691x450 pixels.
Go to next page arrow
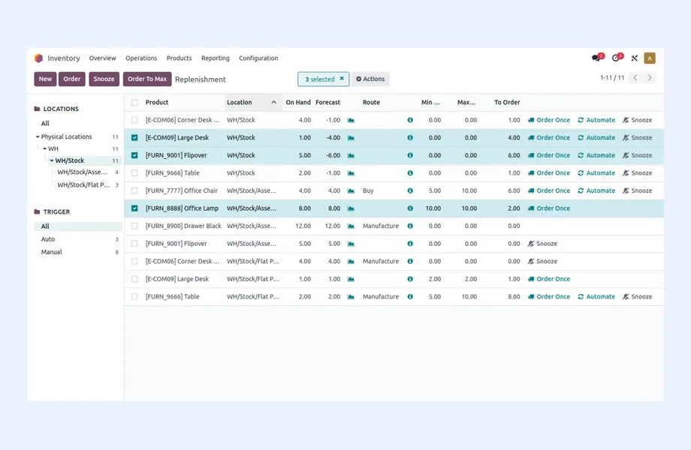click(650, 78)
